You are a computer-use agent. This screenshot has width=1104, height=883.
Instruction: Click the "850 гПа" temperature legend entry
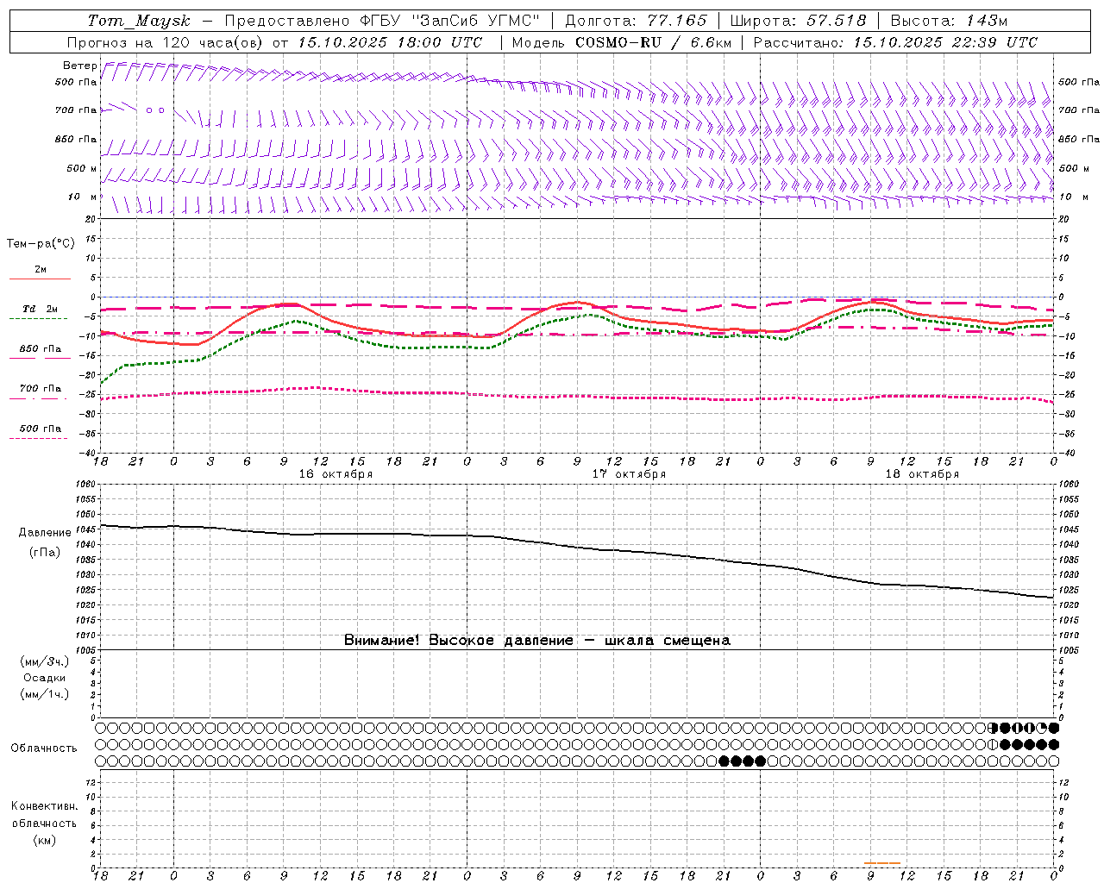click(41, 349)
